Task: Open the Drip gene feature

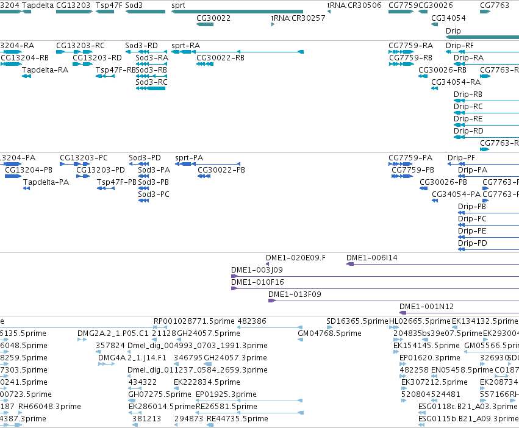Action: point(482,37)
